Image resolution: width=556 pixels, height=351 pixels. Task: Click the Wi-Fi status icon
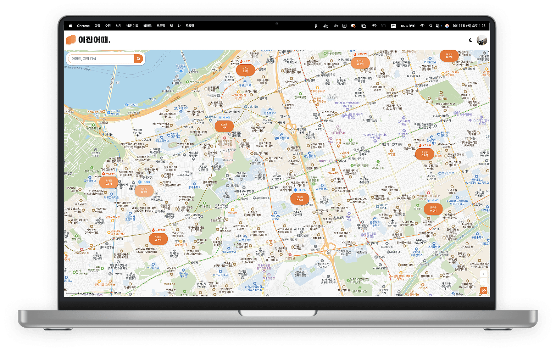pyautogui.click(x=422, y=26)
